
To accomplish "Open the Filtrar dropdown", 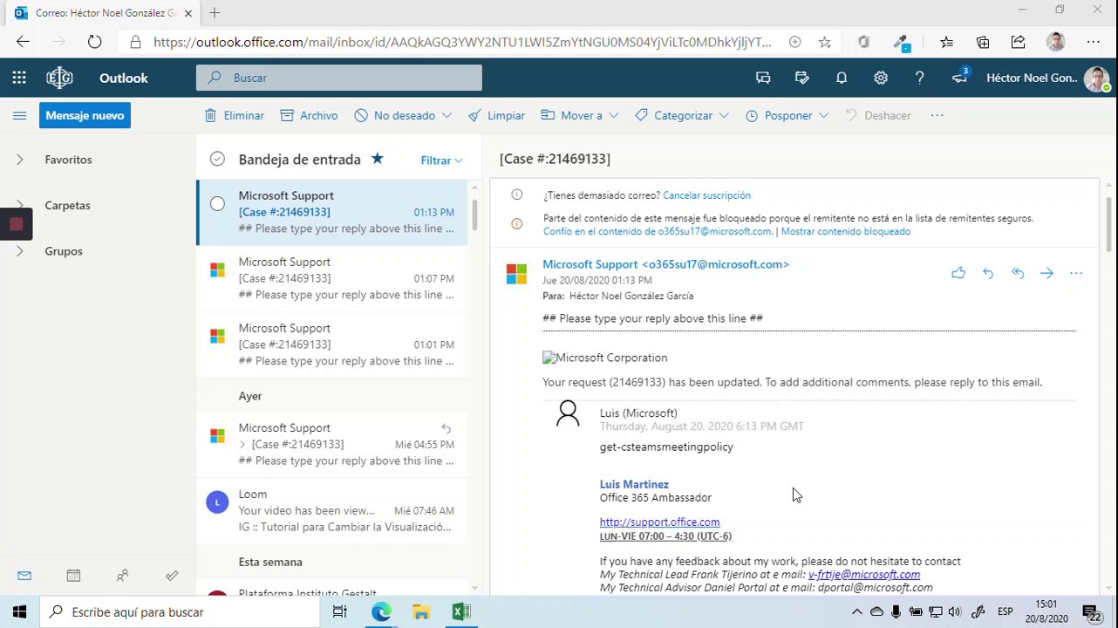I will 441,160.
